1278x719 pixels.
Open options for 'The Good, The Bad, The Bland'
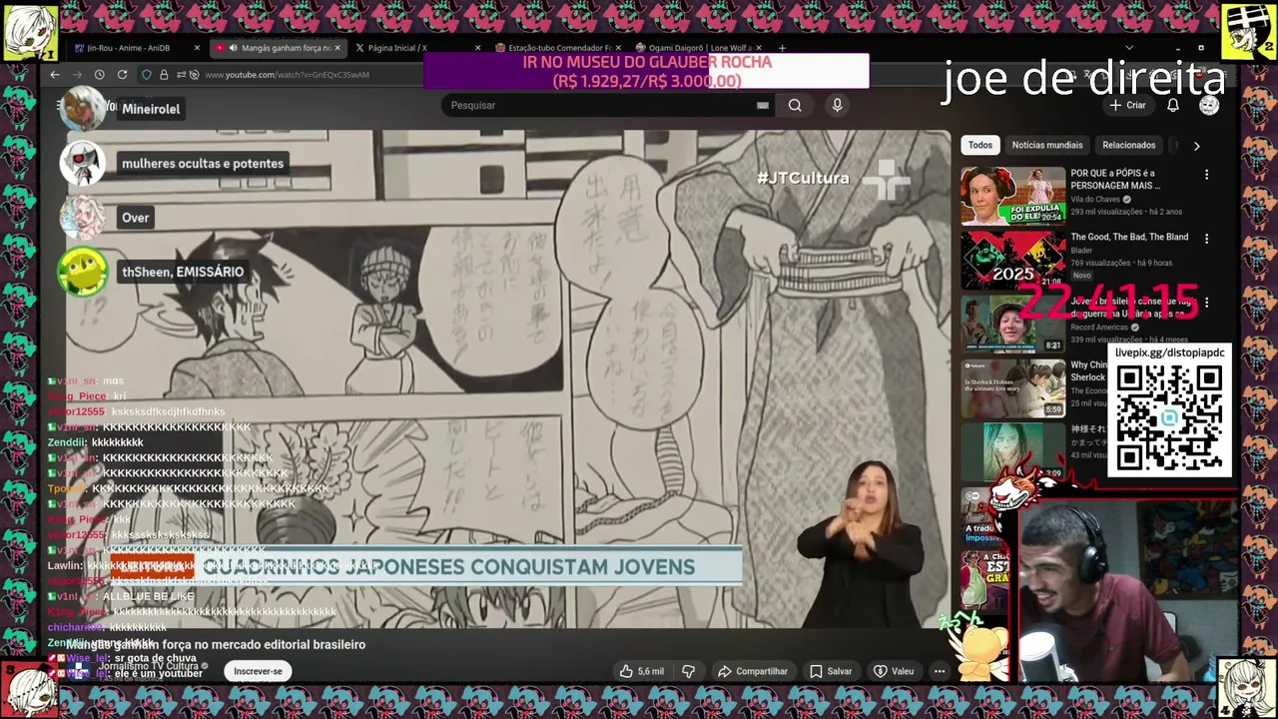click(x=1206, y=239)
